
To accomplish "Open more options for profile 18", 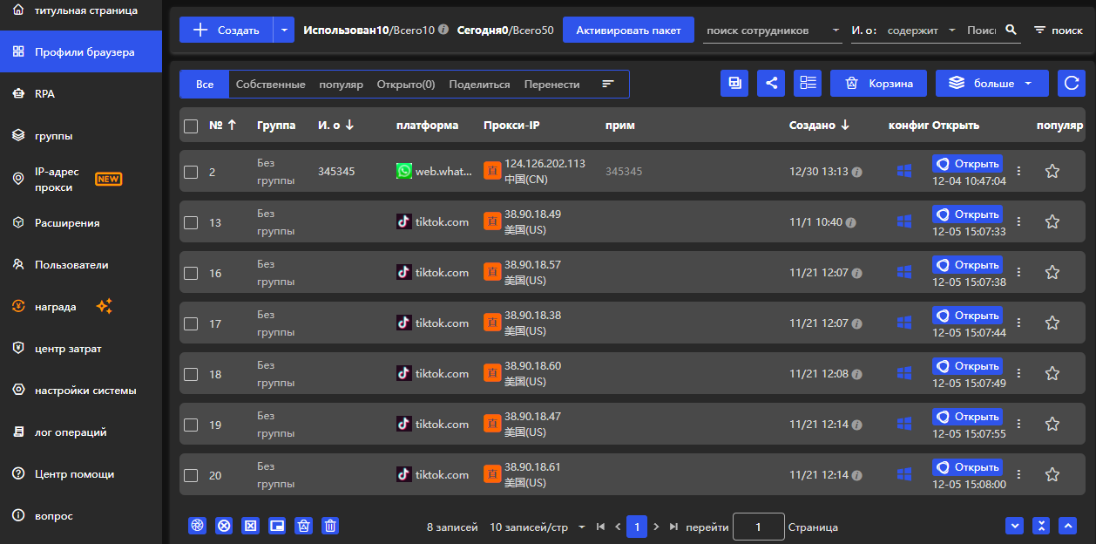I will click(1019, 374).
